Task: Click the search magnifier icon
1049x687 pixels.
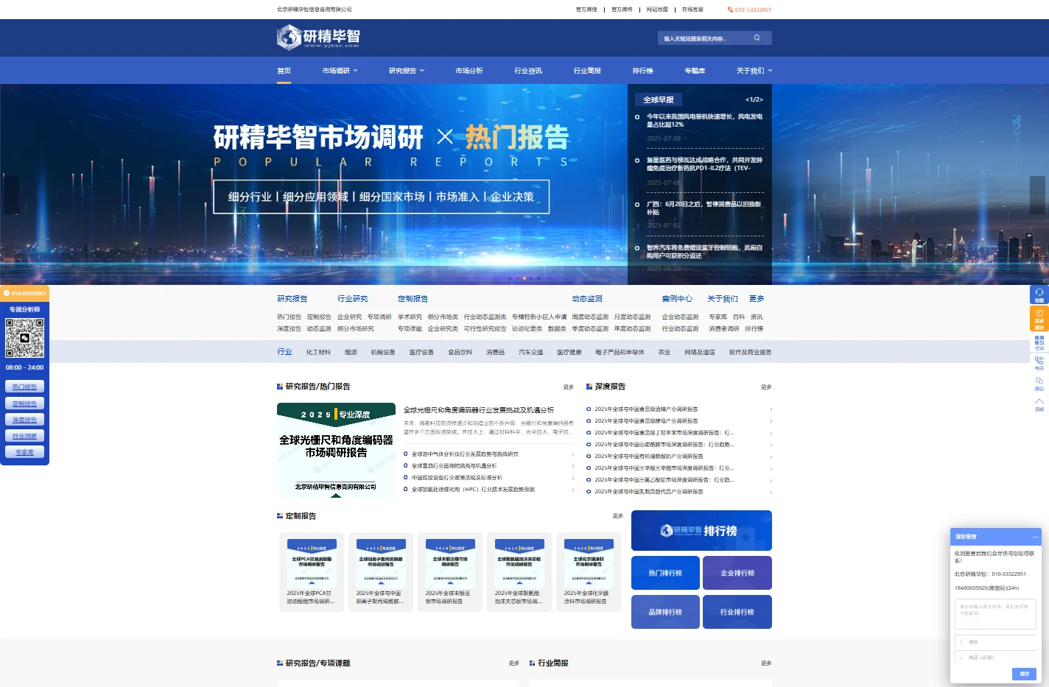Action: 757,38
